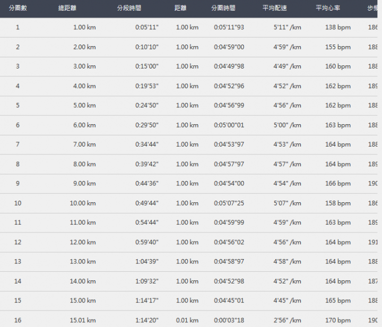Click lap distance 0.01 km

coord(187,320)
